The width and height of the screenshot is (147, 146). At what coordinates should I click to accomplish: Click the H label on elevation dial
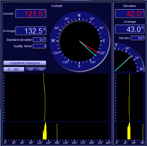pyautogui.click(x=141, y=69)
